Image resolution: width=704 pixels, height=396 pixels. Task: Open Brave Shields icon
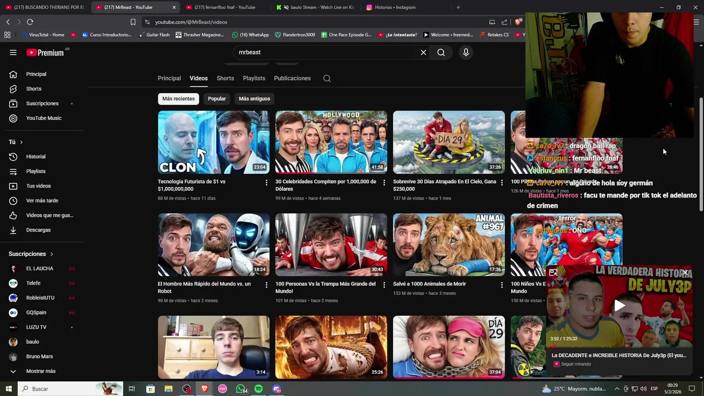[518, 22]
